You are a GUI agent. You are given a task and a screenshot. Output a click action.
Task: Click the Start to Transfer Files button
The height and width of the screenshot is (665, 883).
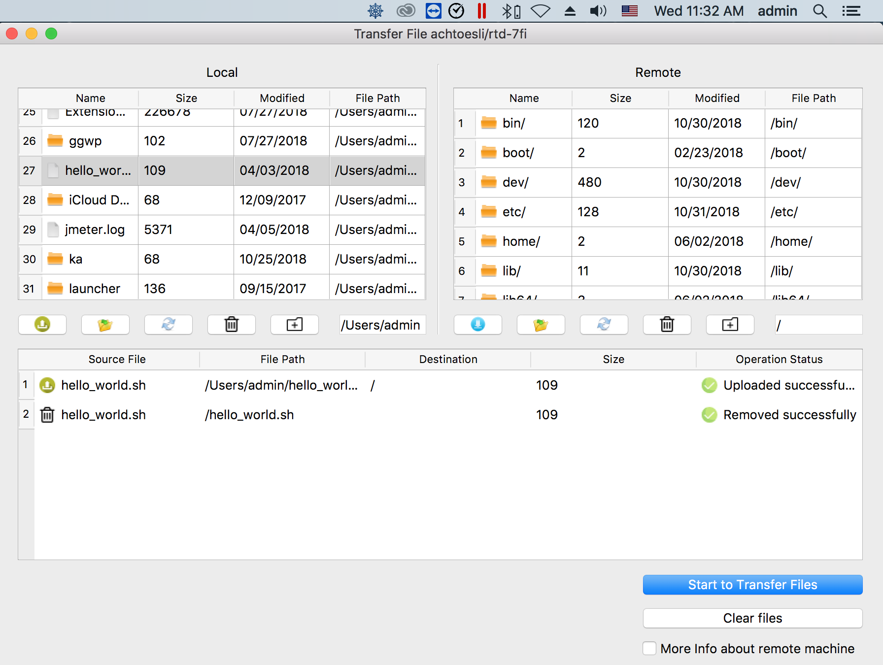(x=752, y=585)
